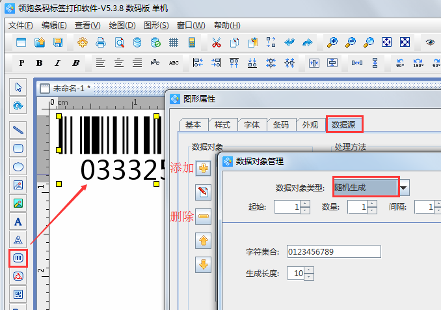Click the printer icon in toolbar

101,42
